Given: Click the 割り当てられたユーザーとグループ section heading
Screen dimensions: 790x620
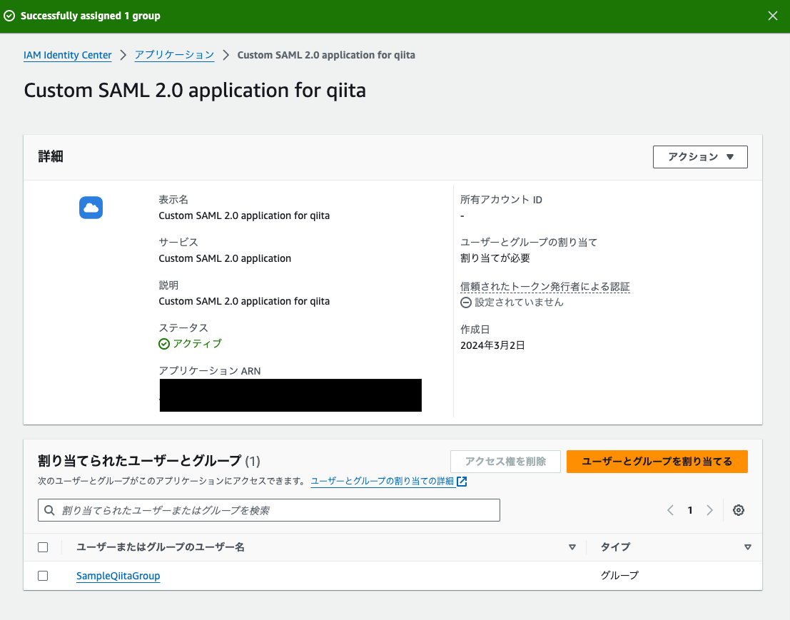Looking at the screenshot, I should 140,460.
